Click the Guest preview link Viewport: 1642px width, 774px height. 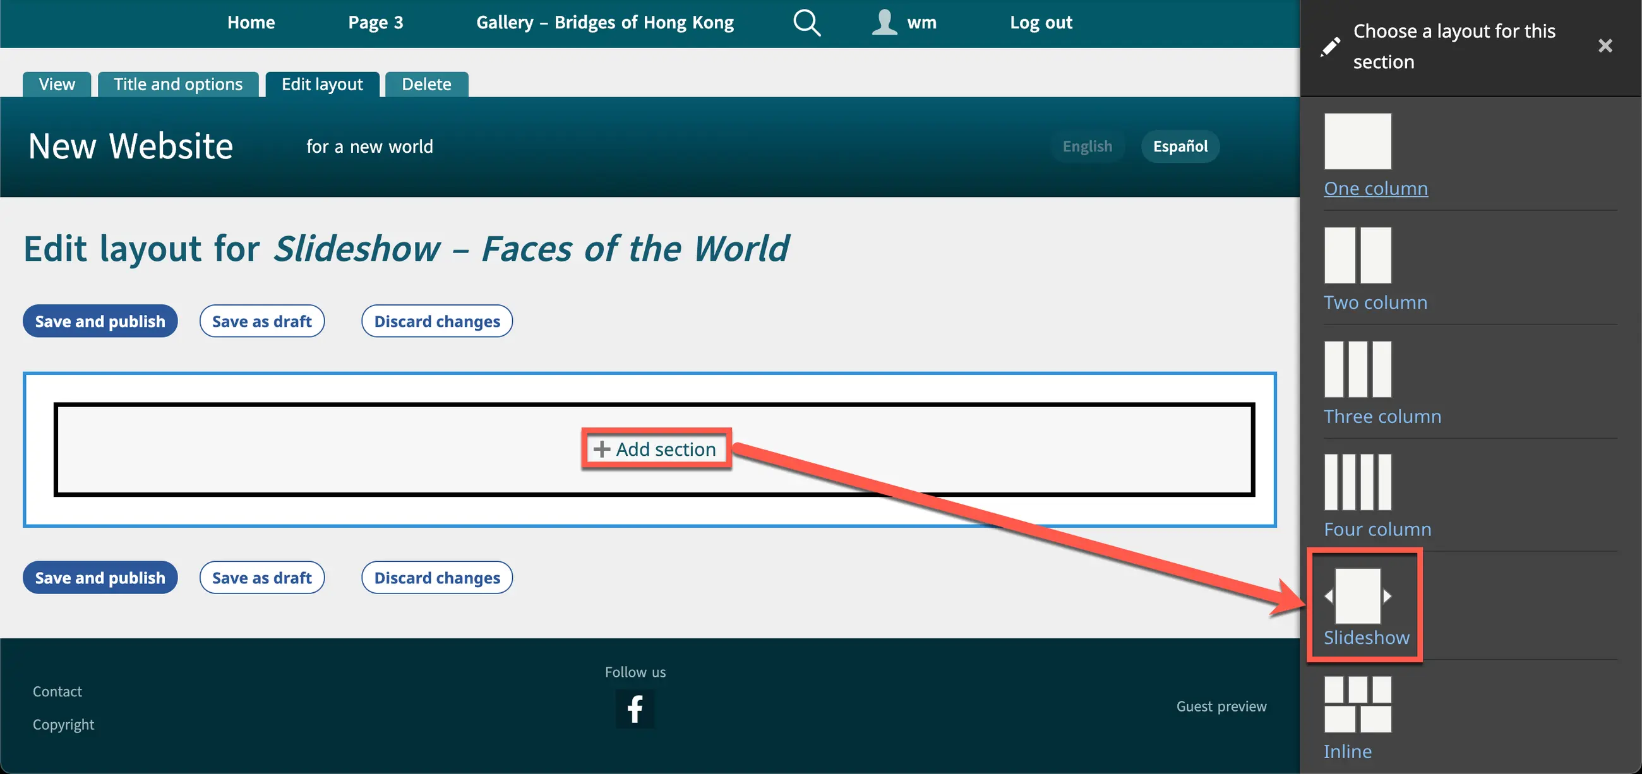[x=1221, y=706]
